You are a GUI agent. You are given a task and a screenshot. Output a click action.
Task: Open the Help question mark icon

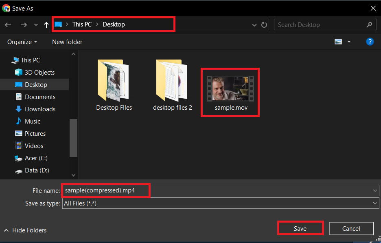pyautogui.click(x=370, y=42)
